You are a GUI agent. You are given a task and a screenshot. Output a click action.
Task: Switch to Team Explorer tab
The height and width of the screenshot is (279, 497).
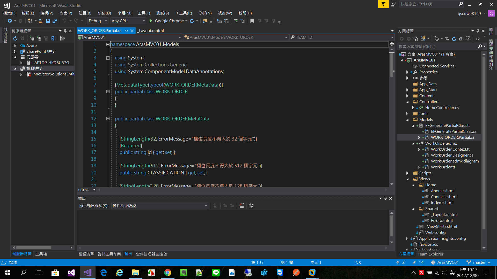tap(430, 254)
